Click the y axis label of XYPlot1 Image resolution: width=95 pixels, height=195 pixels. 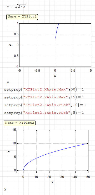click(x=11, y=45)
